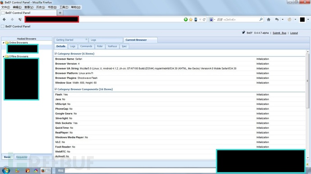Click the BeEF Control Panel bookmark
311x174 pixels.
[x=16, y=26]
